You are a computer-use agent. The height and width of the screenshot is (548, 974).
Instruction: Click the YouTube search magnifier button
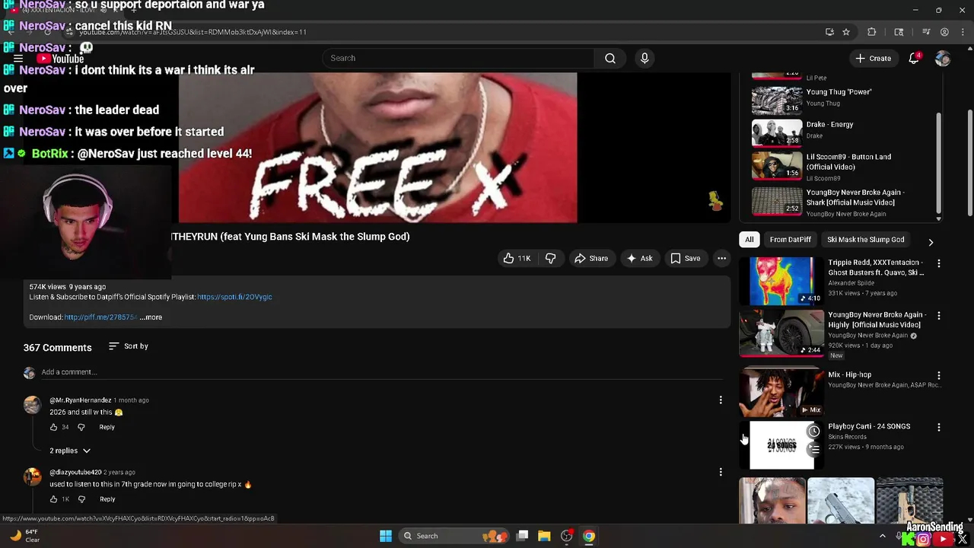coord(610,58)
